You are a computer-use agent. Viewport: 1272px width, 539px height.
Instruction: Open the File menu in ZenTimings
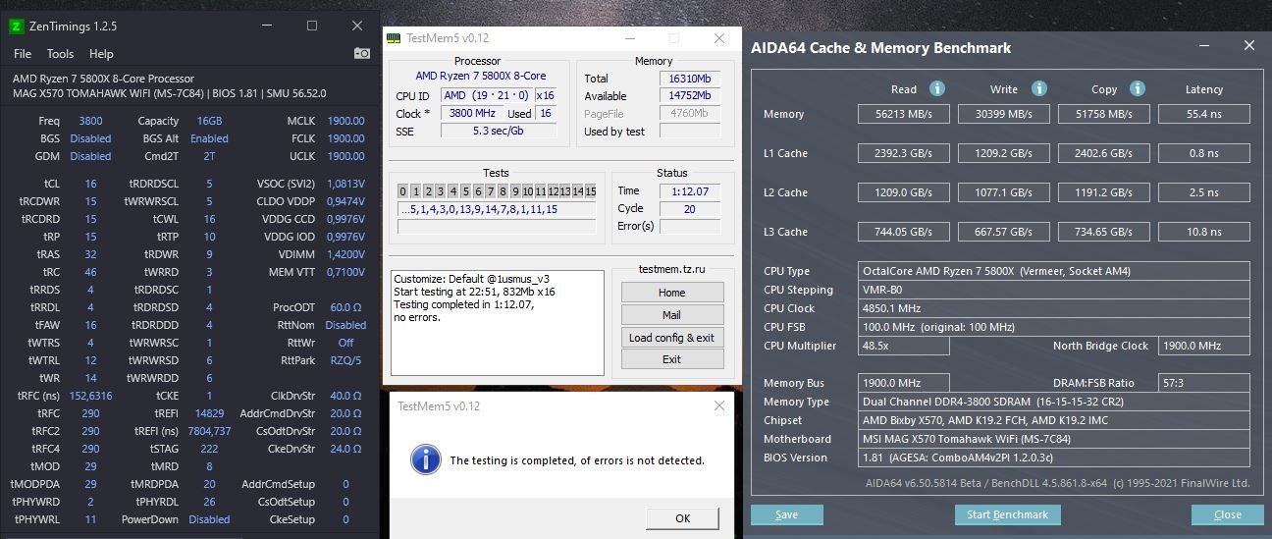coord(23,54)
